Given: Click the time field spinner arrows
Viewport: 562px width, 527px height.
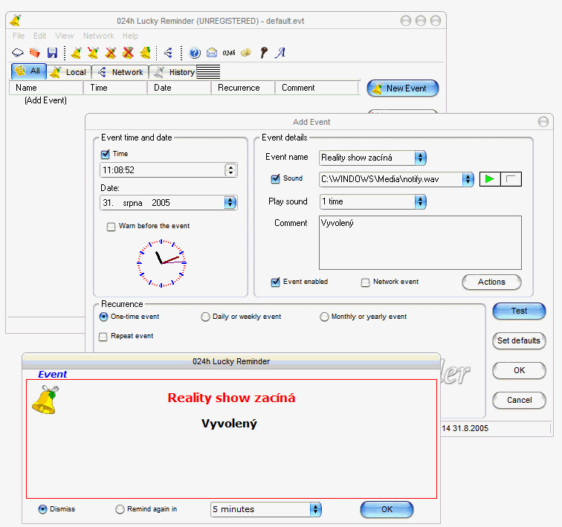Looking at the screenshot, I should 230,169.
